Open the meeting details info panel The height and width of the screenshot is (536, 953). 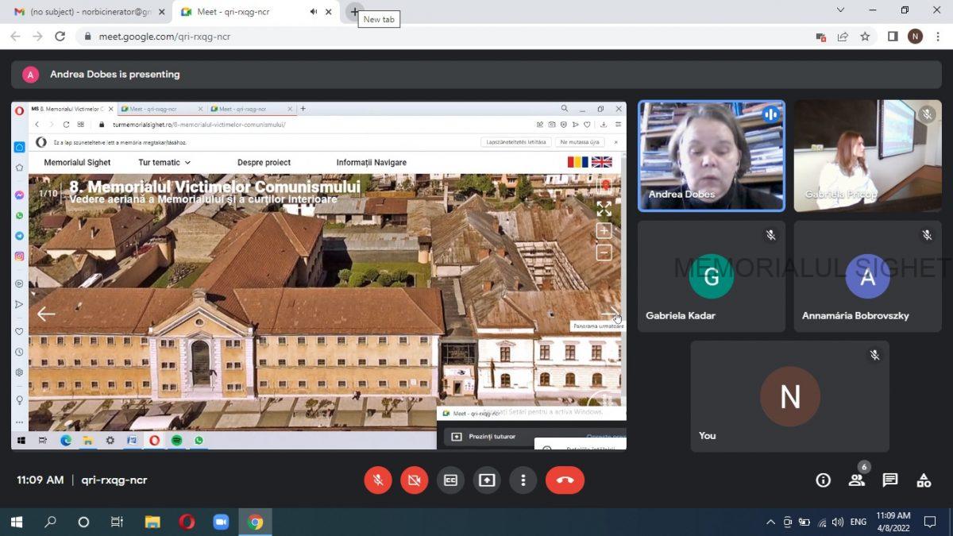[824, 480]
